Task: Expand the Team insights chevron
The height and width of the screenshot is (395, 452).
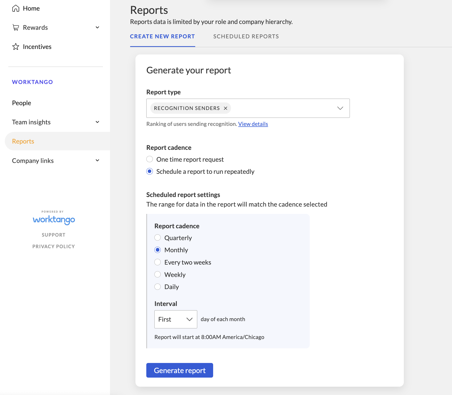Action: [97, 122]
